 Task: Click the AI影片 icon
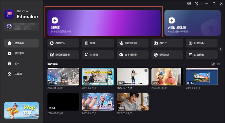(156, 43)
